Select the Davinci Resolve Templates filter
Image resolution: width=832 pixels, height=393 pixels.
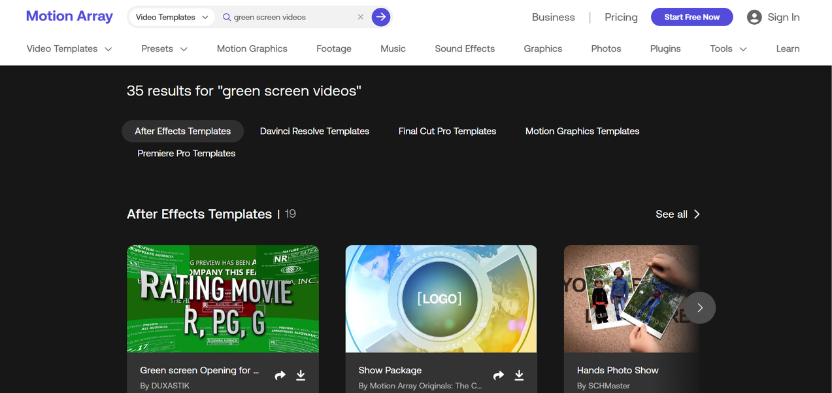(x=314, y=131)
